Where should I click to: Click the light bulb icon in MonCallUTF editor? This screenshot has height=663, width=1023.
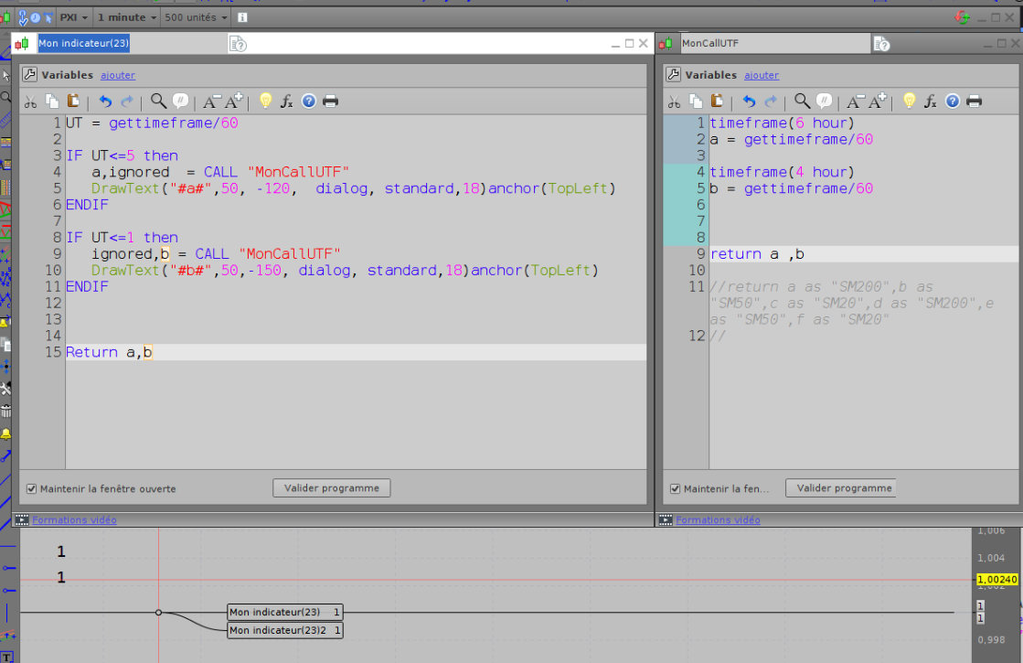pyautogui.click(x=909, y=102)
